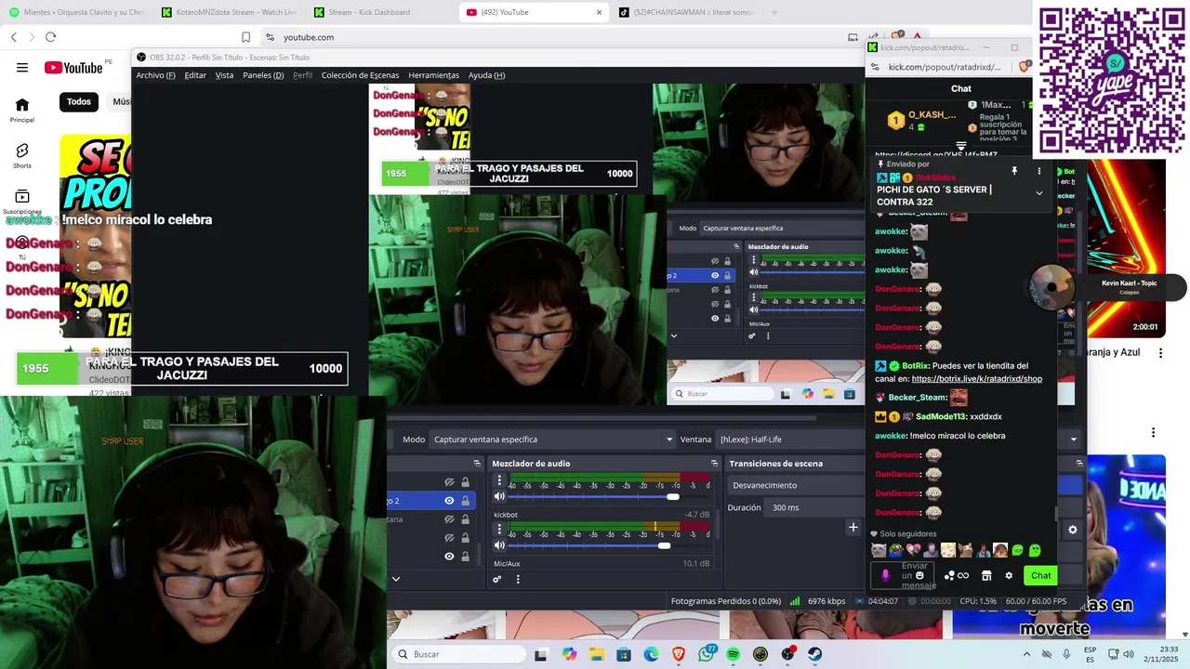
Task: Open the Modo capture mode dropdown
Action: tap(552, 439)
